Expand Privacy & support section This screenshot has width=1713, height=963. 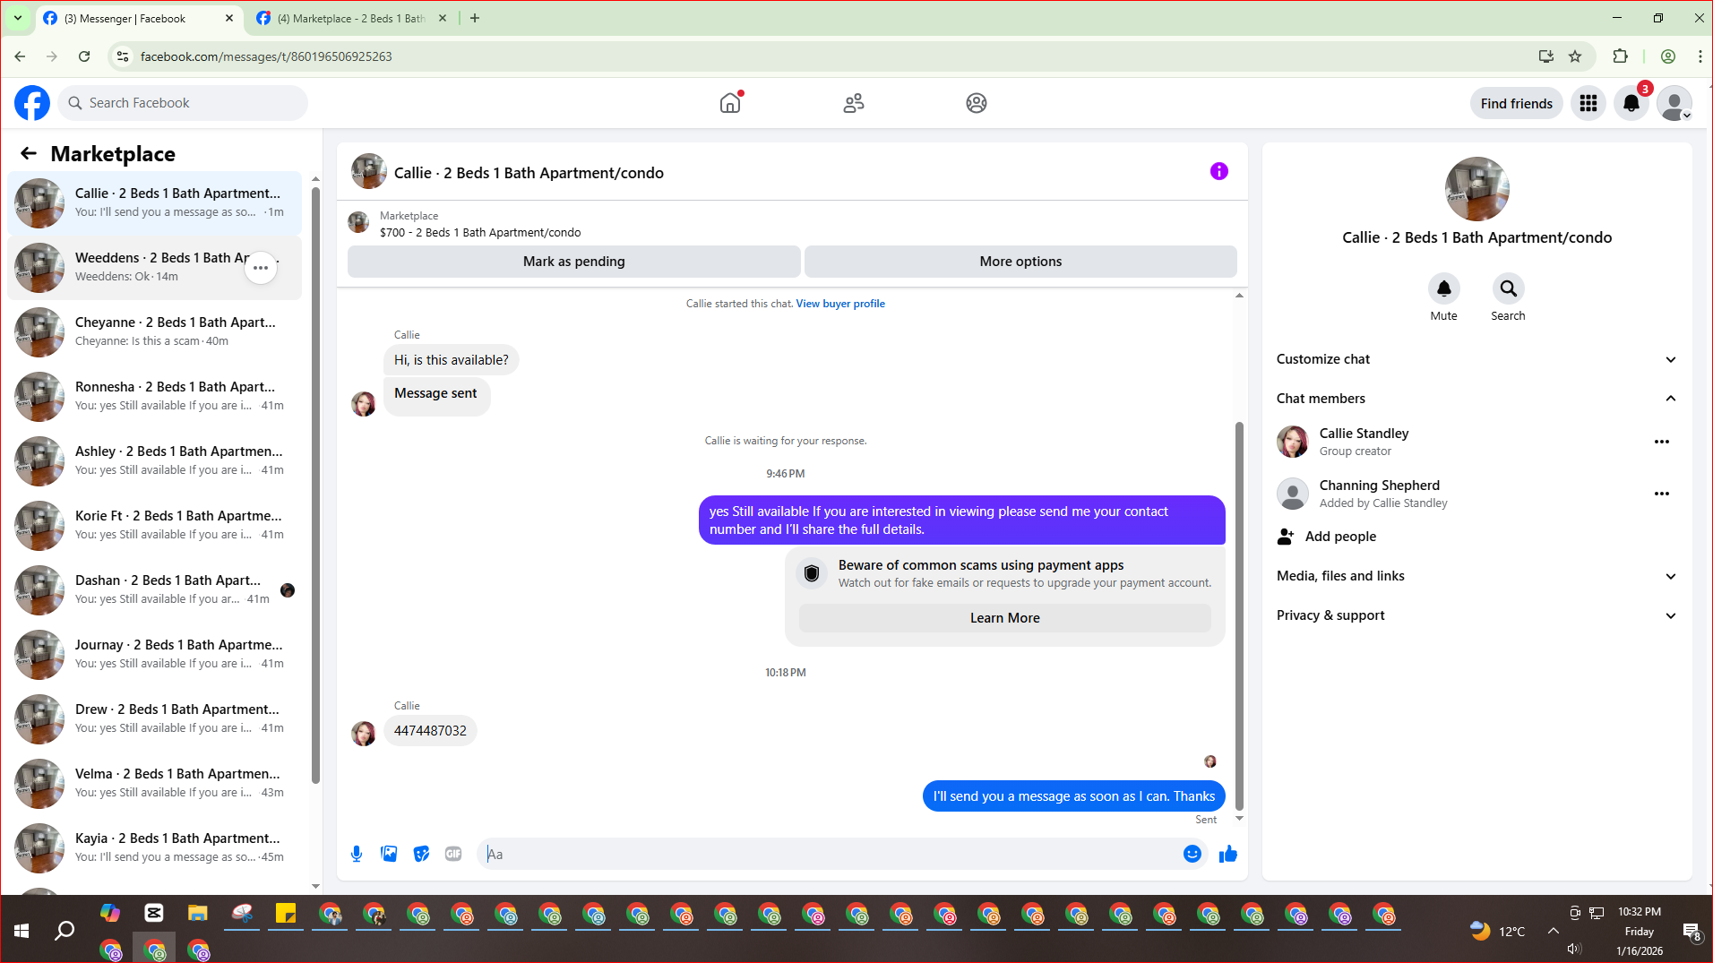[x=1477, y=615]
